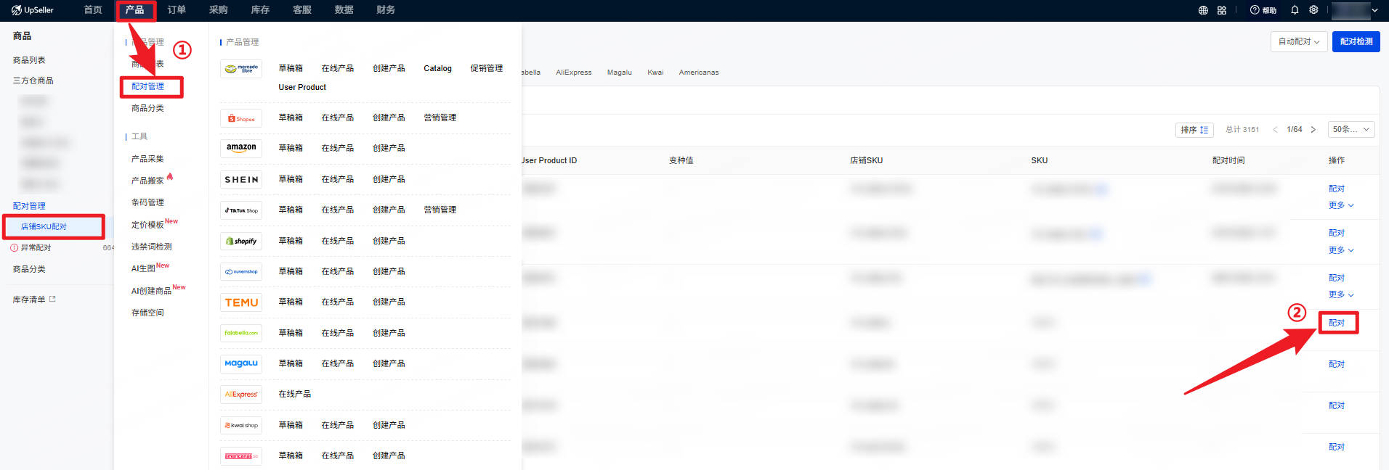The height and width of the screenshot is (470, 1389).
Task: Select the TEMU platform logo
Action: (x=241, y=302)
